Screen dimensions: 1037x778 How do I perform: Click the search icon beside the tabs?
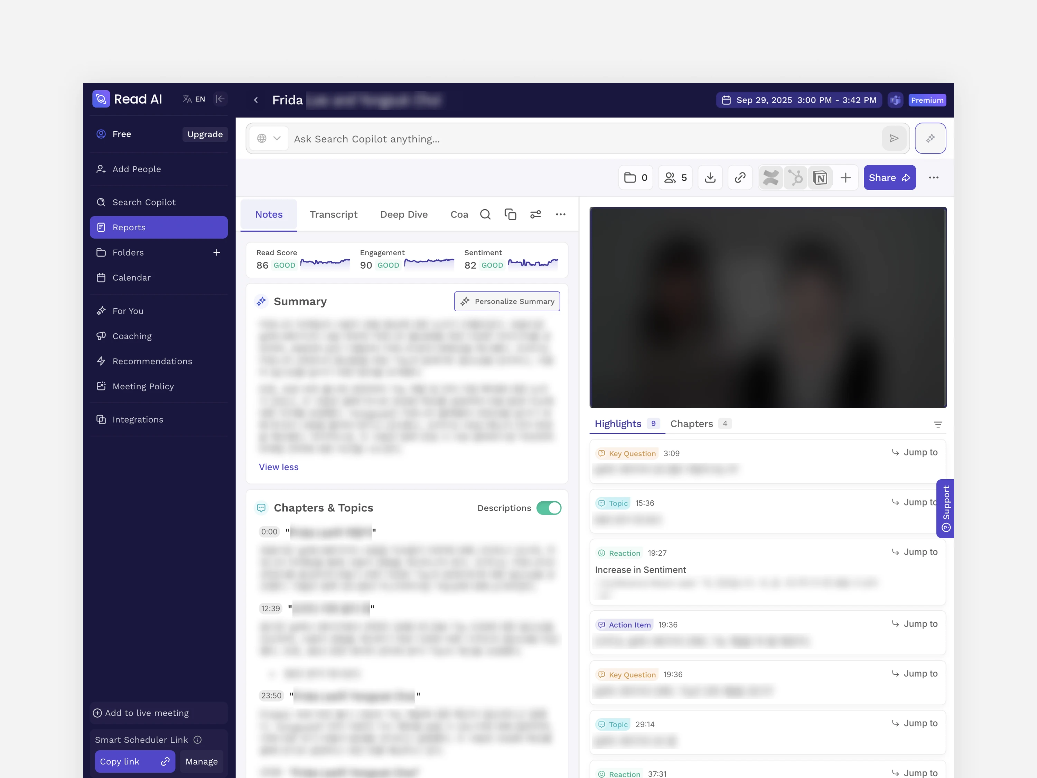pyautogui.click(x=485, y=214)
